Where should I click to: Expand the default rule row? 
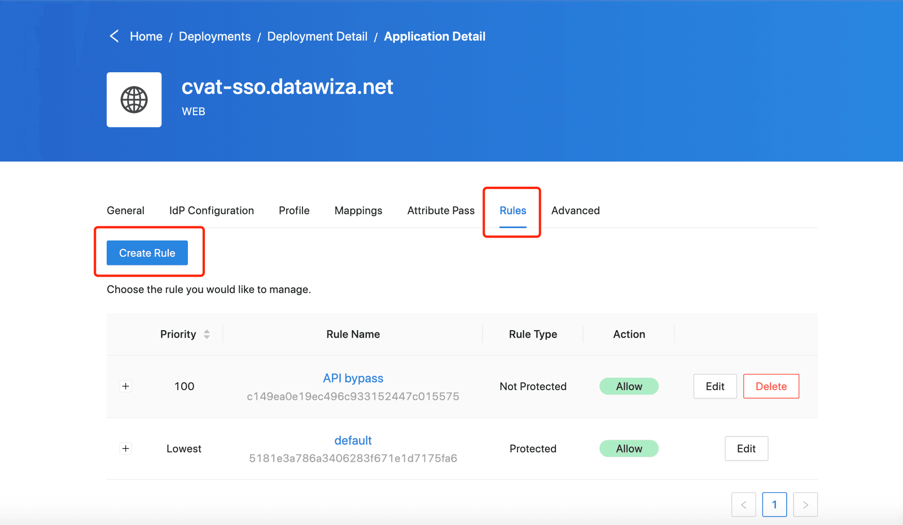click(x=126, y=448)
